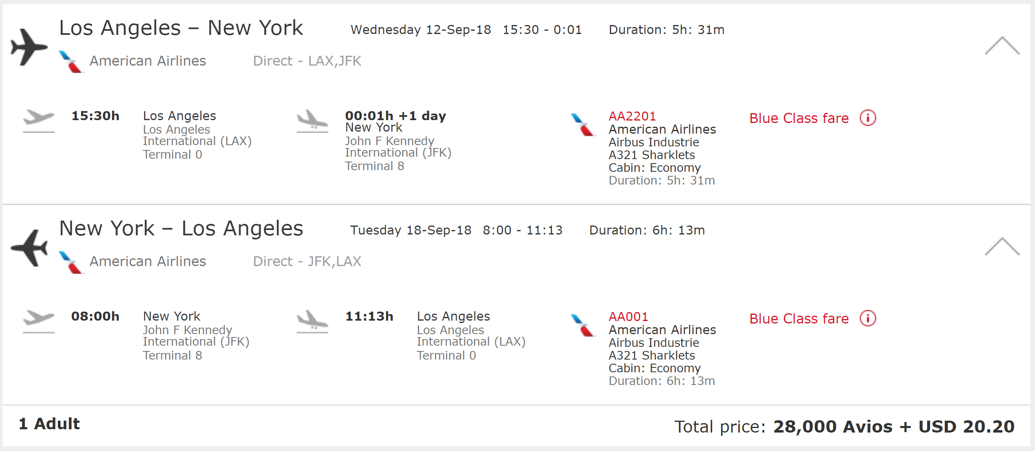The width and height of the screenshot is (1035, 451).
Task: Open flight number AA2201 link
Action: tap(632, 116)
